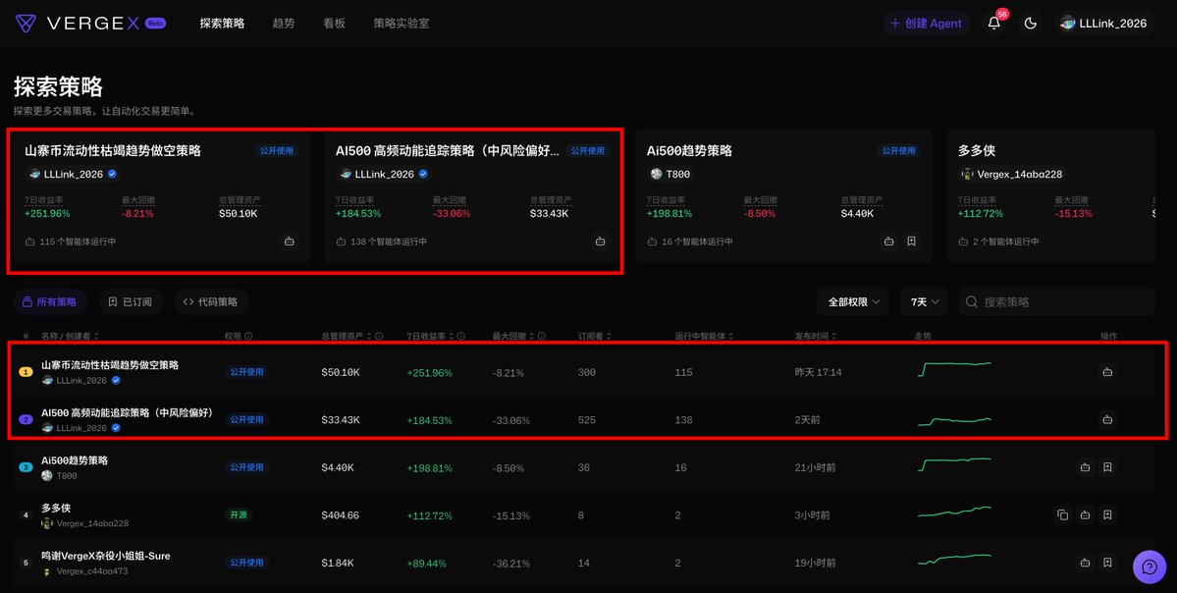
Task: Open the 趋势 nav tab
Action: tap(284, 24)
